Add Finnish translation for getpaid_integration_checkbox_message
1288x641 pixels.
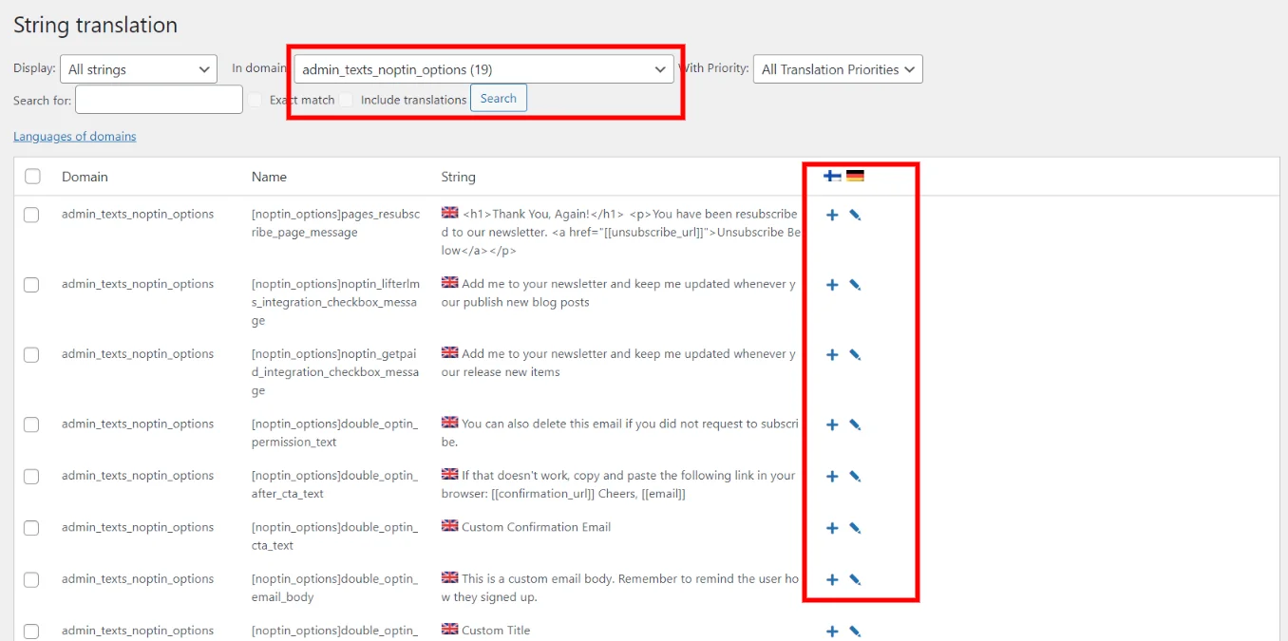[832, 355]
